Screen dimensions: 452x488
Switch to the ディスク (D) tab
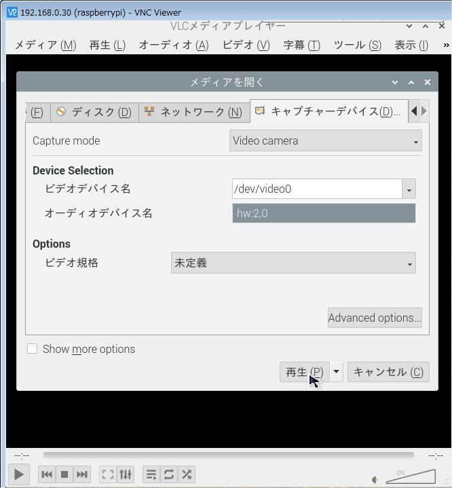coord(94,112)
